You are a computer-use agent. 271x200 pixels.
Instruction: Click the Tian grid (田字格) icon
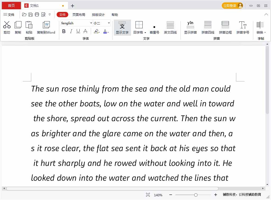click(139, 25)
